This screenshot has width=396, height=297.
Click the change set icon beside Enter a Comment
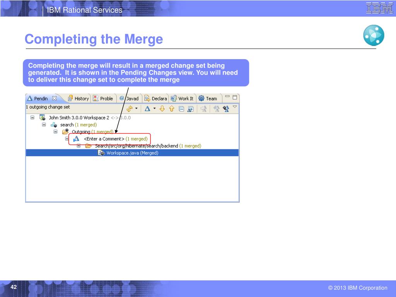[76, 139]
